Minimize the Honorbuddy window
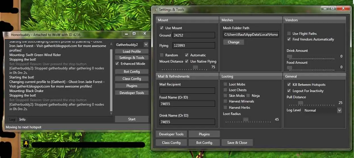The image size is (354, 158). (127, 33)
